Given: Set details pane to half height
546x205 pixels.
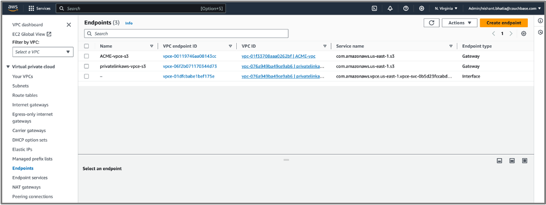Looking at the screenshot, I should [x=512, y=160].
